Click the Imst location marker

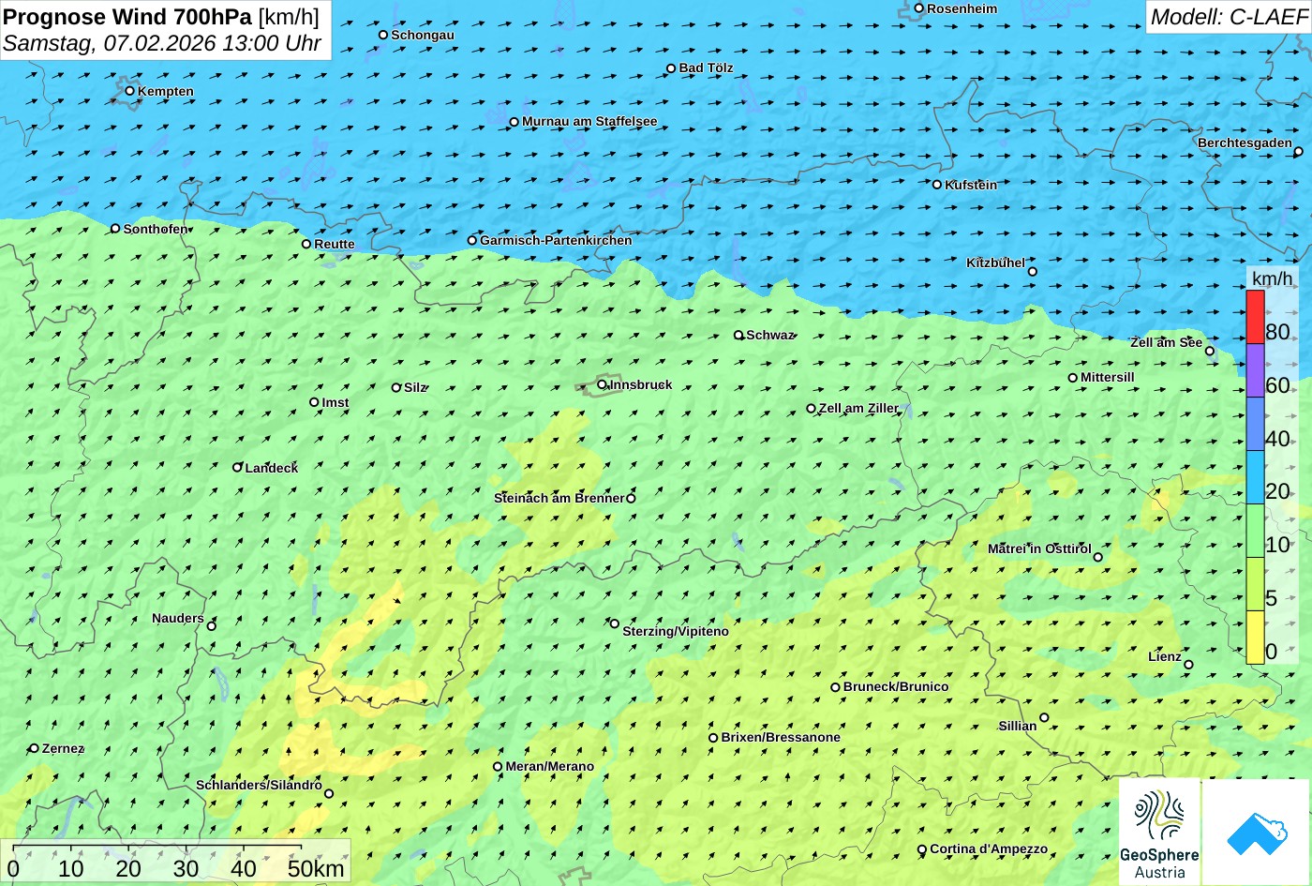(x=314, y=402)
